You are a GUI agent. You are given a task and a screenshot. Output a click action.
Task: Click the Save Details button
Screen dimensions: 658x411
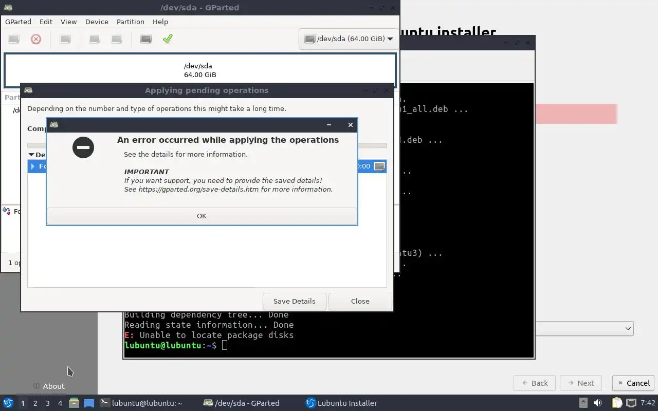[x=294, y=302]
